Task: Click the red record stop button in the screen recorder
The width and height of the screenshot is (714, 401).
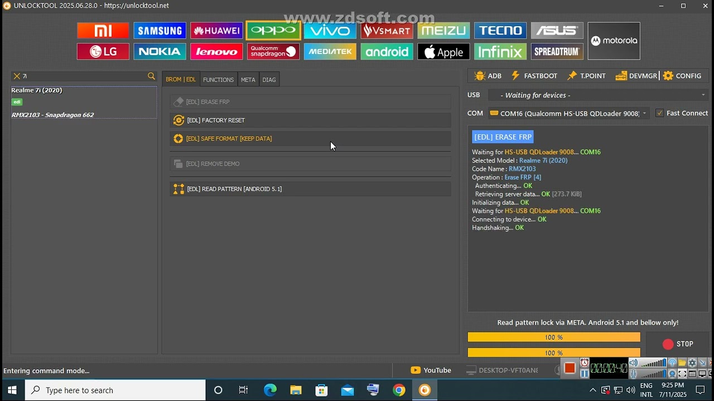Action: (570, 368)
